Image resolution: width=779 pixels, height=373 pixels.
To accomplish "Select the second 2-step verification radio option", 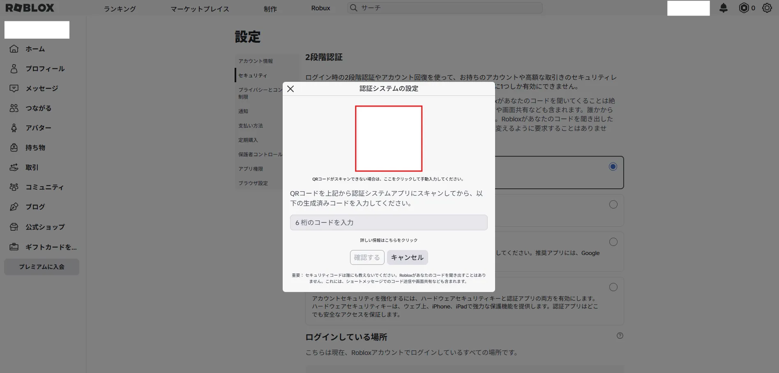I will tap(613, 204).
